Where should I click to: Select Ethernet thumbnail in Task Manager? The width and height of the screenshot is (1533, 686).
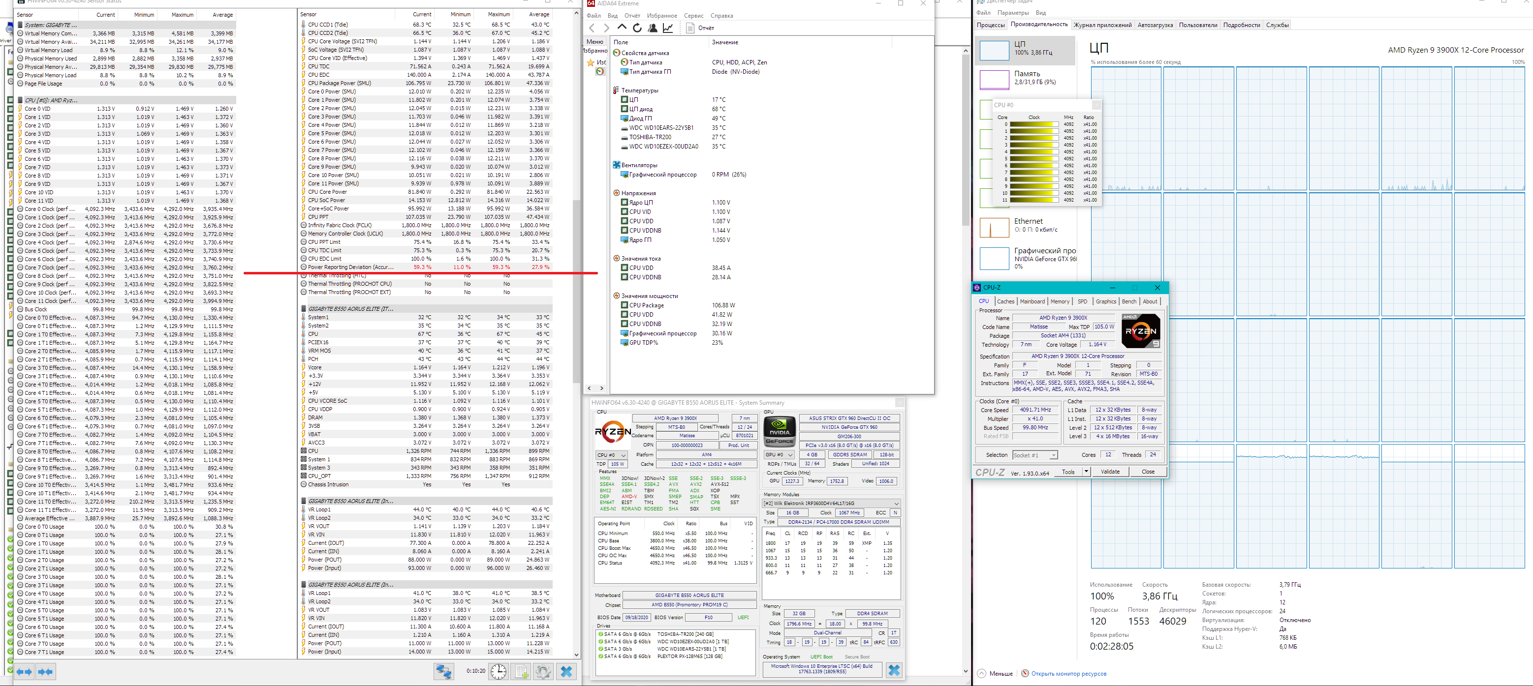(994, 227)
